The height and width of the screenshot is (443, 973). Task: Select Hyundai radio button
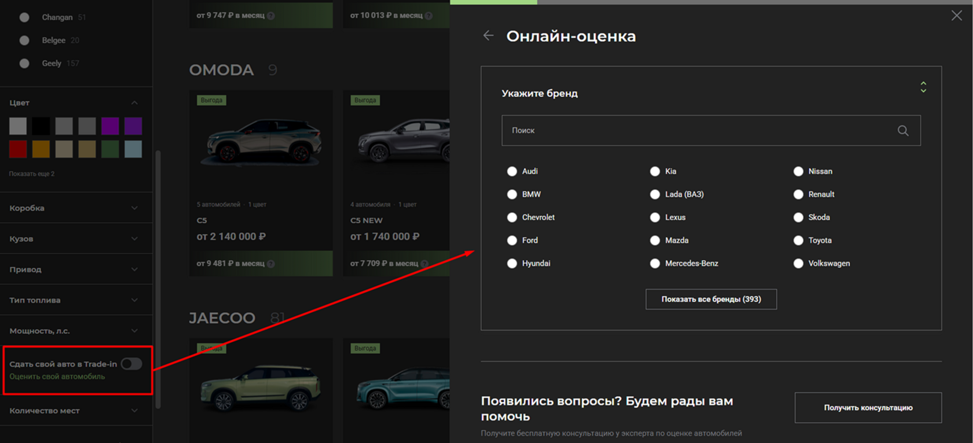pyautogui.click(x=512, y=264)
